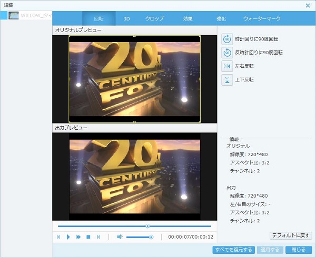Jump to the previous frame

coord(58,237)
